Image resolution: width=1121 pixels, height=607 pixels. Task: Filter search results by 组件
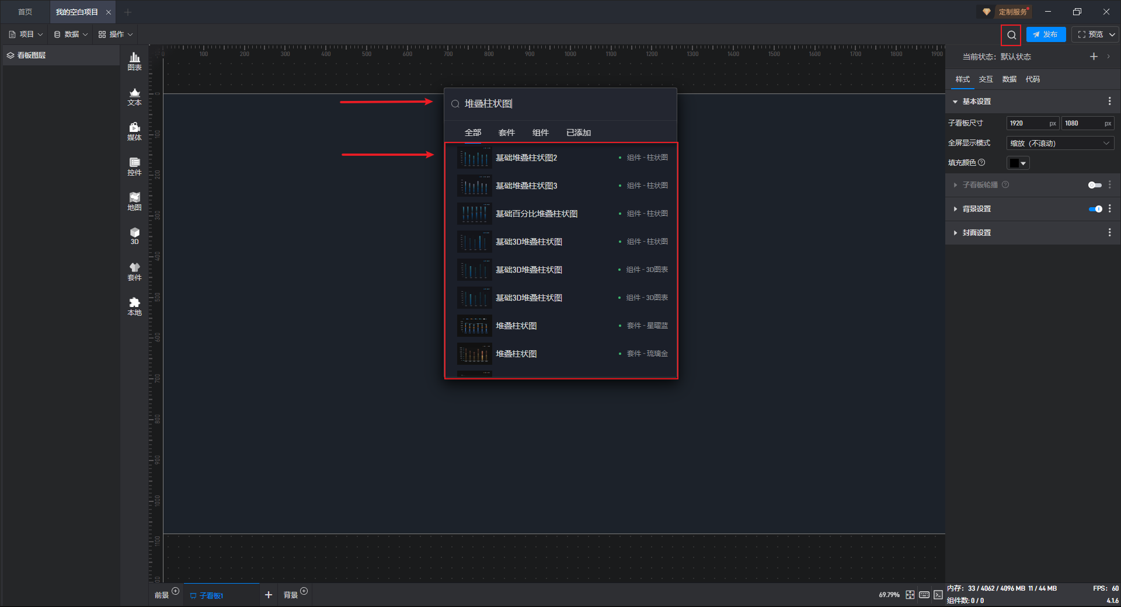[541, 133]
